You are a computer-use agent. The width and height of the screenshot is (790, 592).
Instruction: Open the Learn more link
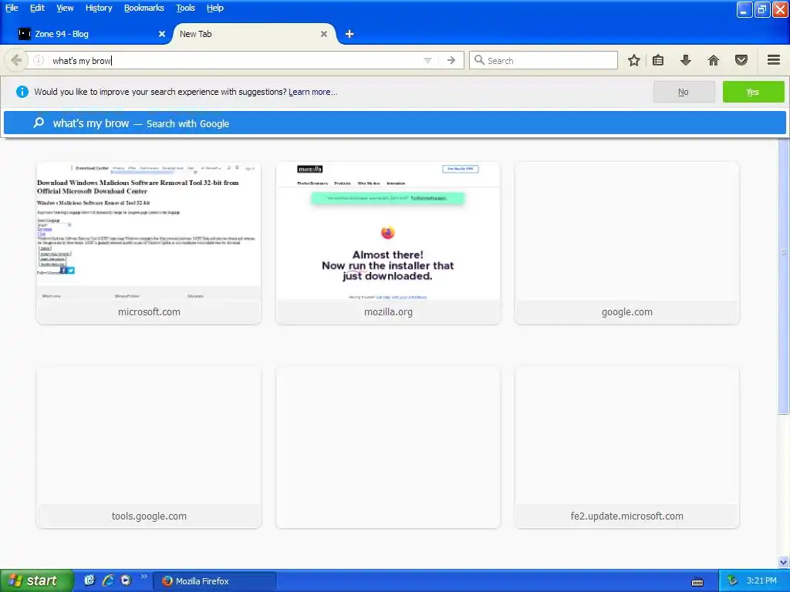tap(313, 92)
